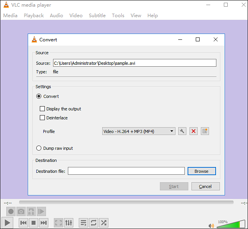Image resolution: width=248 pixels, height=229 pixels.
Task: Enable the 'Display the output' checkbox
Action: pos(43,109)
